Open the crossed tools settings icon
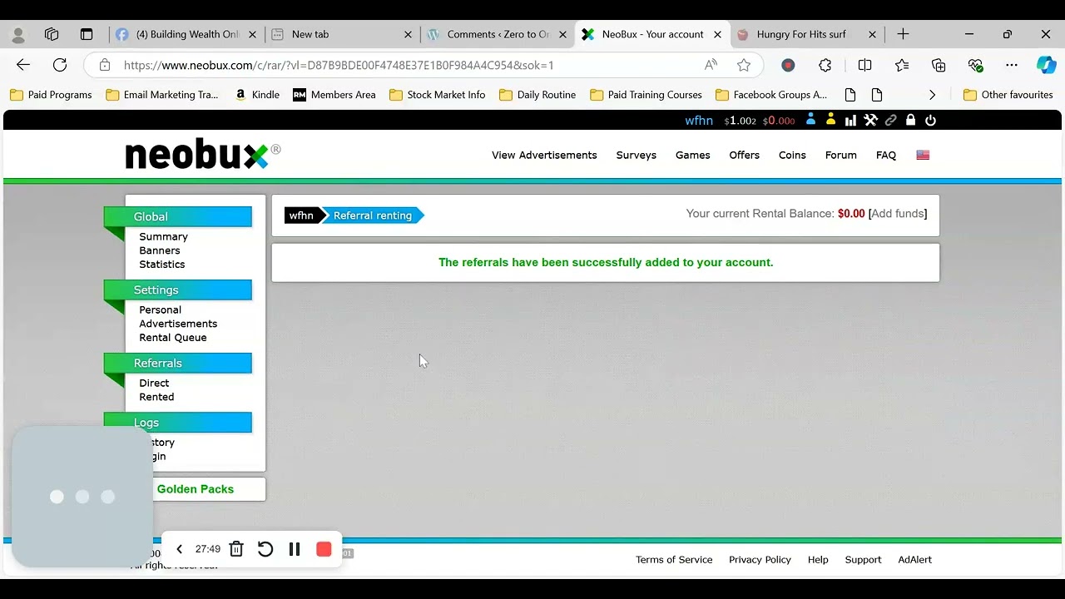 [870, 121]
